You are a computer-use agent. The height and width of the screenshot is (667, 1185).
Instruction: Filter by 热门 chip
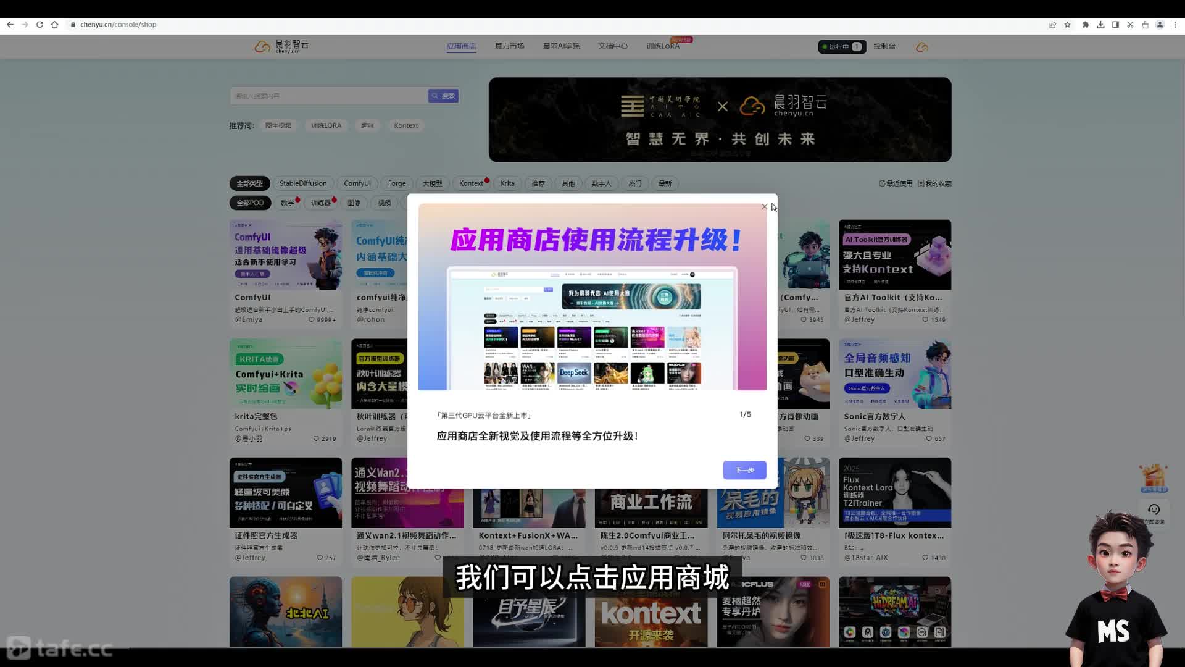tap(635, 183)
